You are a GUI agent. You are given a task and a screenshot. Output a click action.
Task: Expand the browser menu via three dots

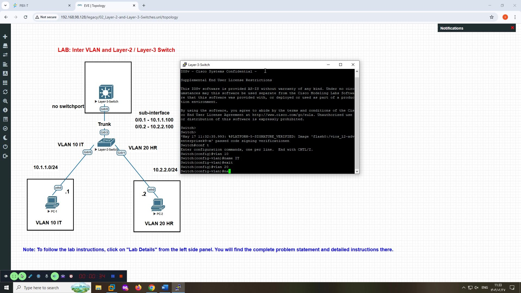click(x=515, y=17)
